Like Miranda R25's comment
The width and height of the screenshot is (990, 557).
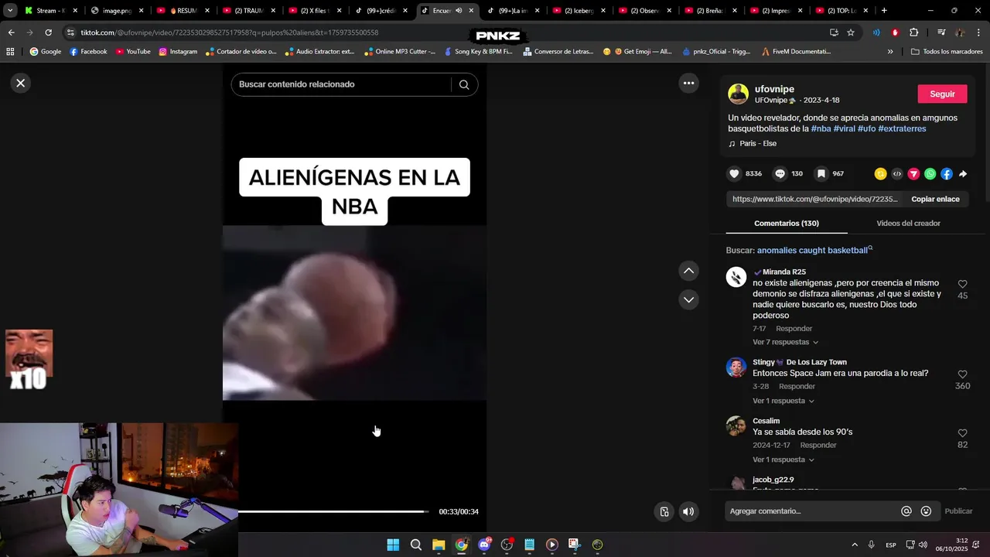click(962, 285)
